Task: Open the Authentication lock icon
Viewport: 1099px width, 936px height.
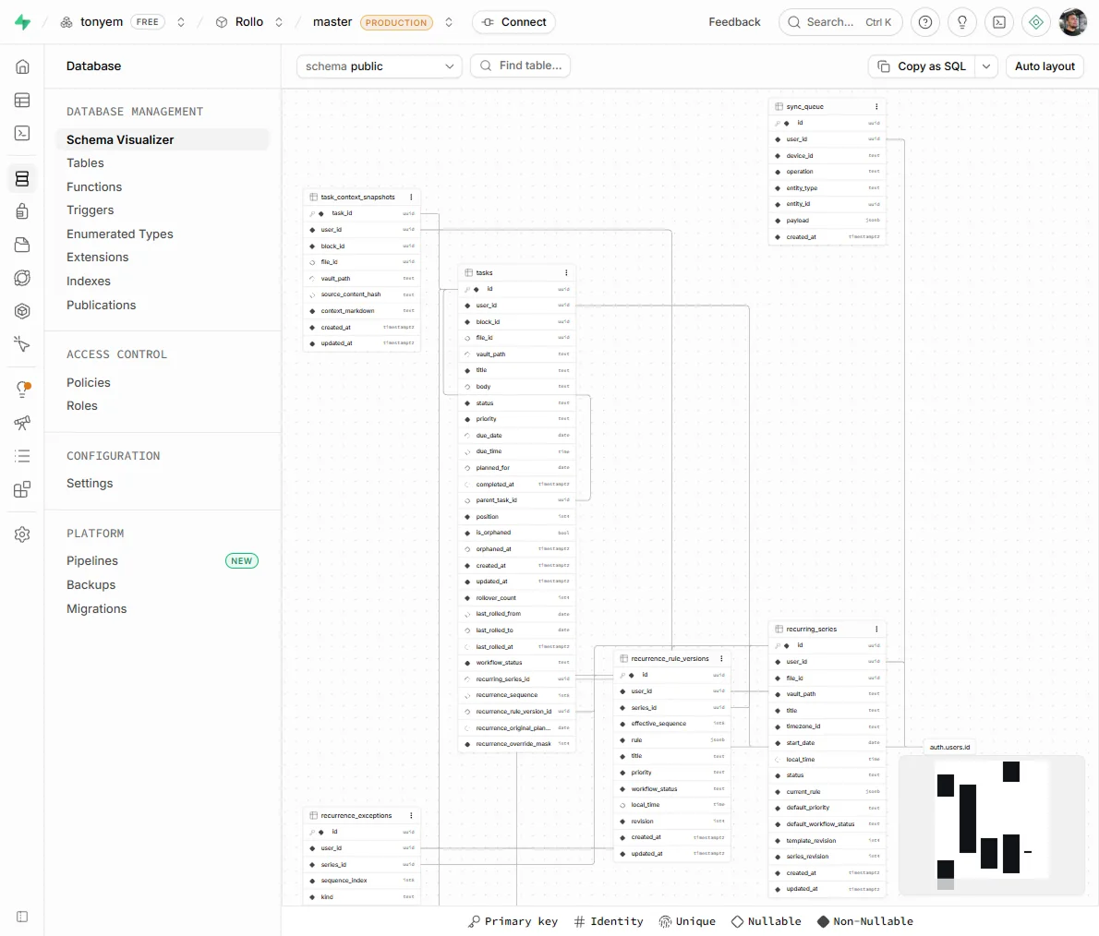Action: click(x=22, y=211)
